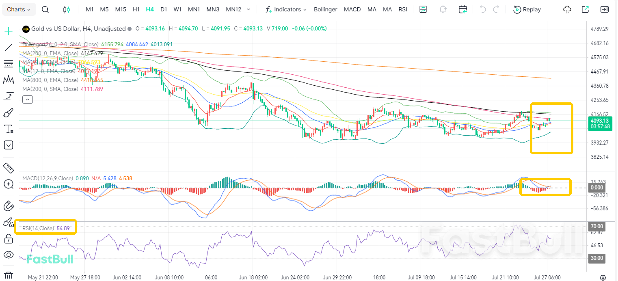
Task: Open the symbol search magnifier
Action: coord(45,9)
